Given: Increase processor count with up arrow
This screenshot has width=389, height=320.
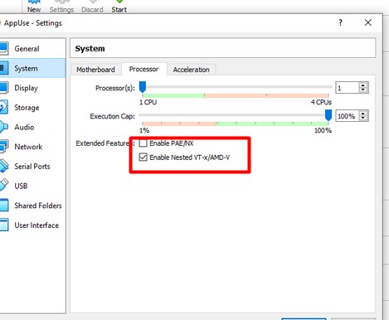Looking at the screenshot, I should (363, 85).
